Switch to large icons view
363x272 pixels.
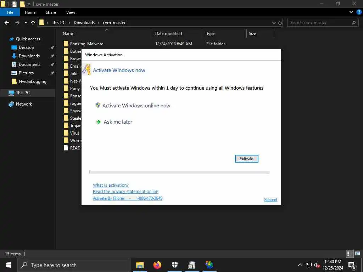pos(358,254)
